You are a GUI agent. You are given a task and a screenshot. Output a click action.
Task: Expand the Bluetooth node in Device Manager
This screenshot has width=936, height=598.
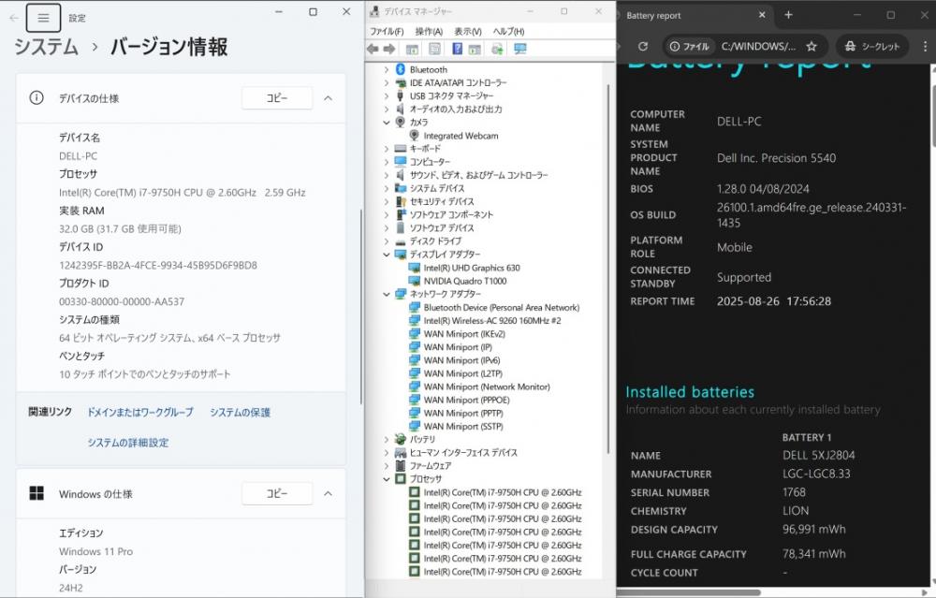pyautogui.click(x=387, y=69)
